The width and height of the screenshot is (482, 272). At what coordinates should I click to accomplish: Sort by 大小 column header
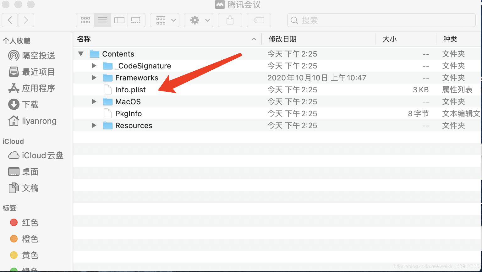pyautogui.click(x=390, y=39)
